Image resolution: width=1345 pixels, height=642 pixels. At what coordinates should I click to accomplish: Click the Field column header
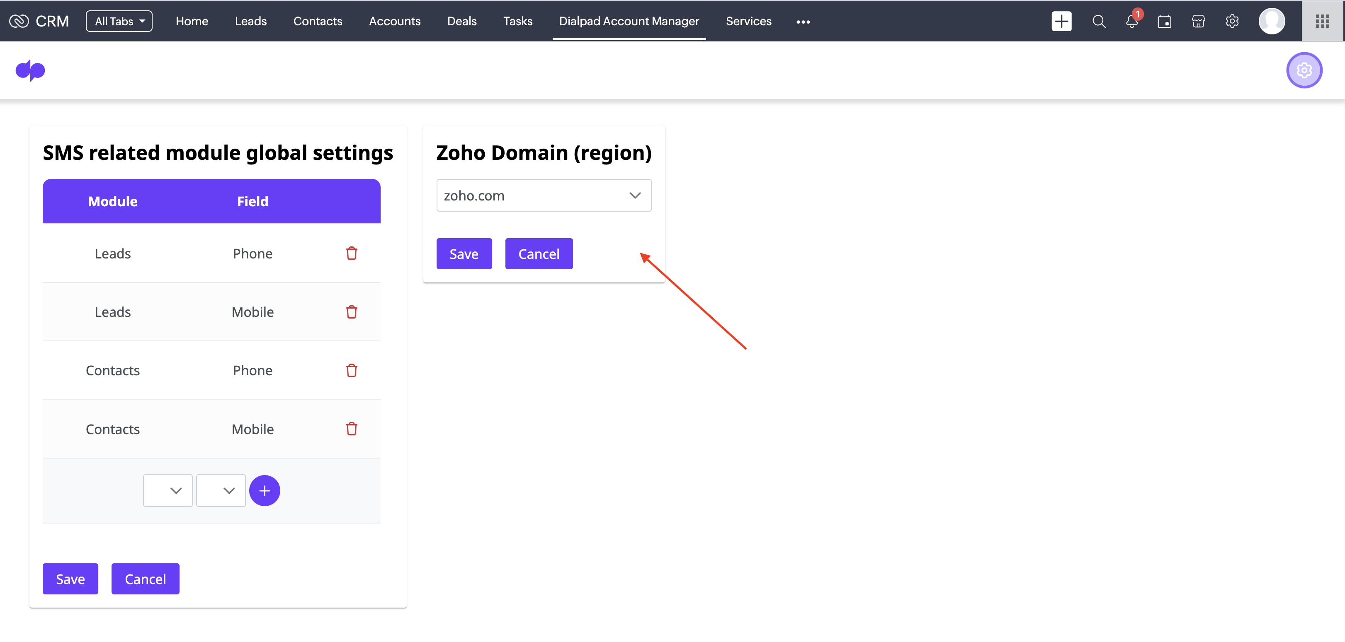click(253, 201)
